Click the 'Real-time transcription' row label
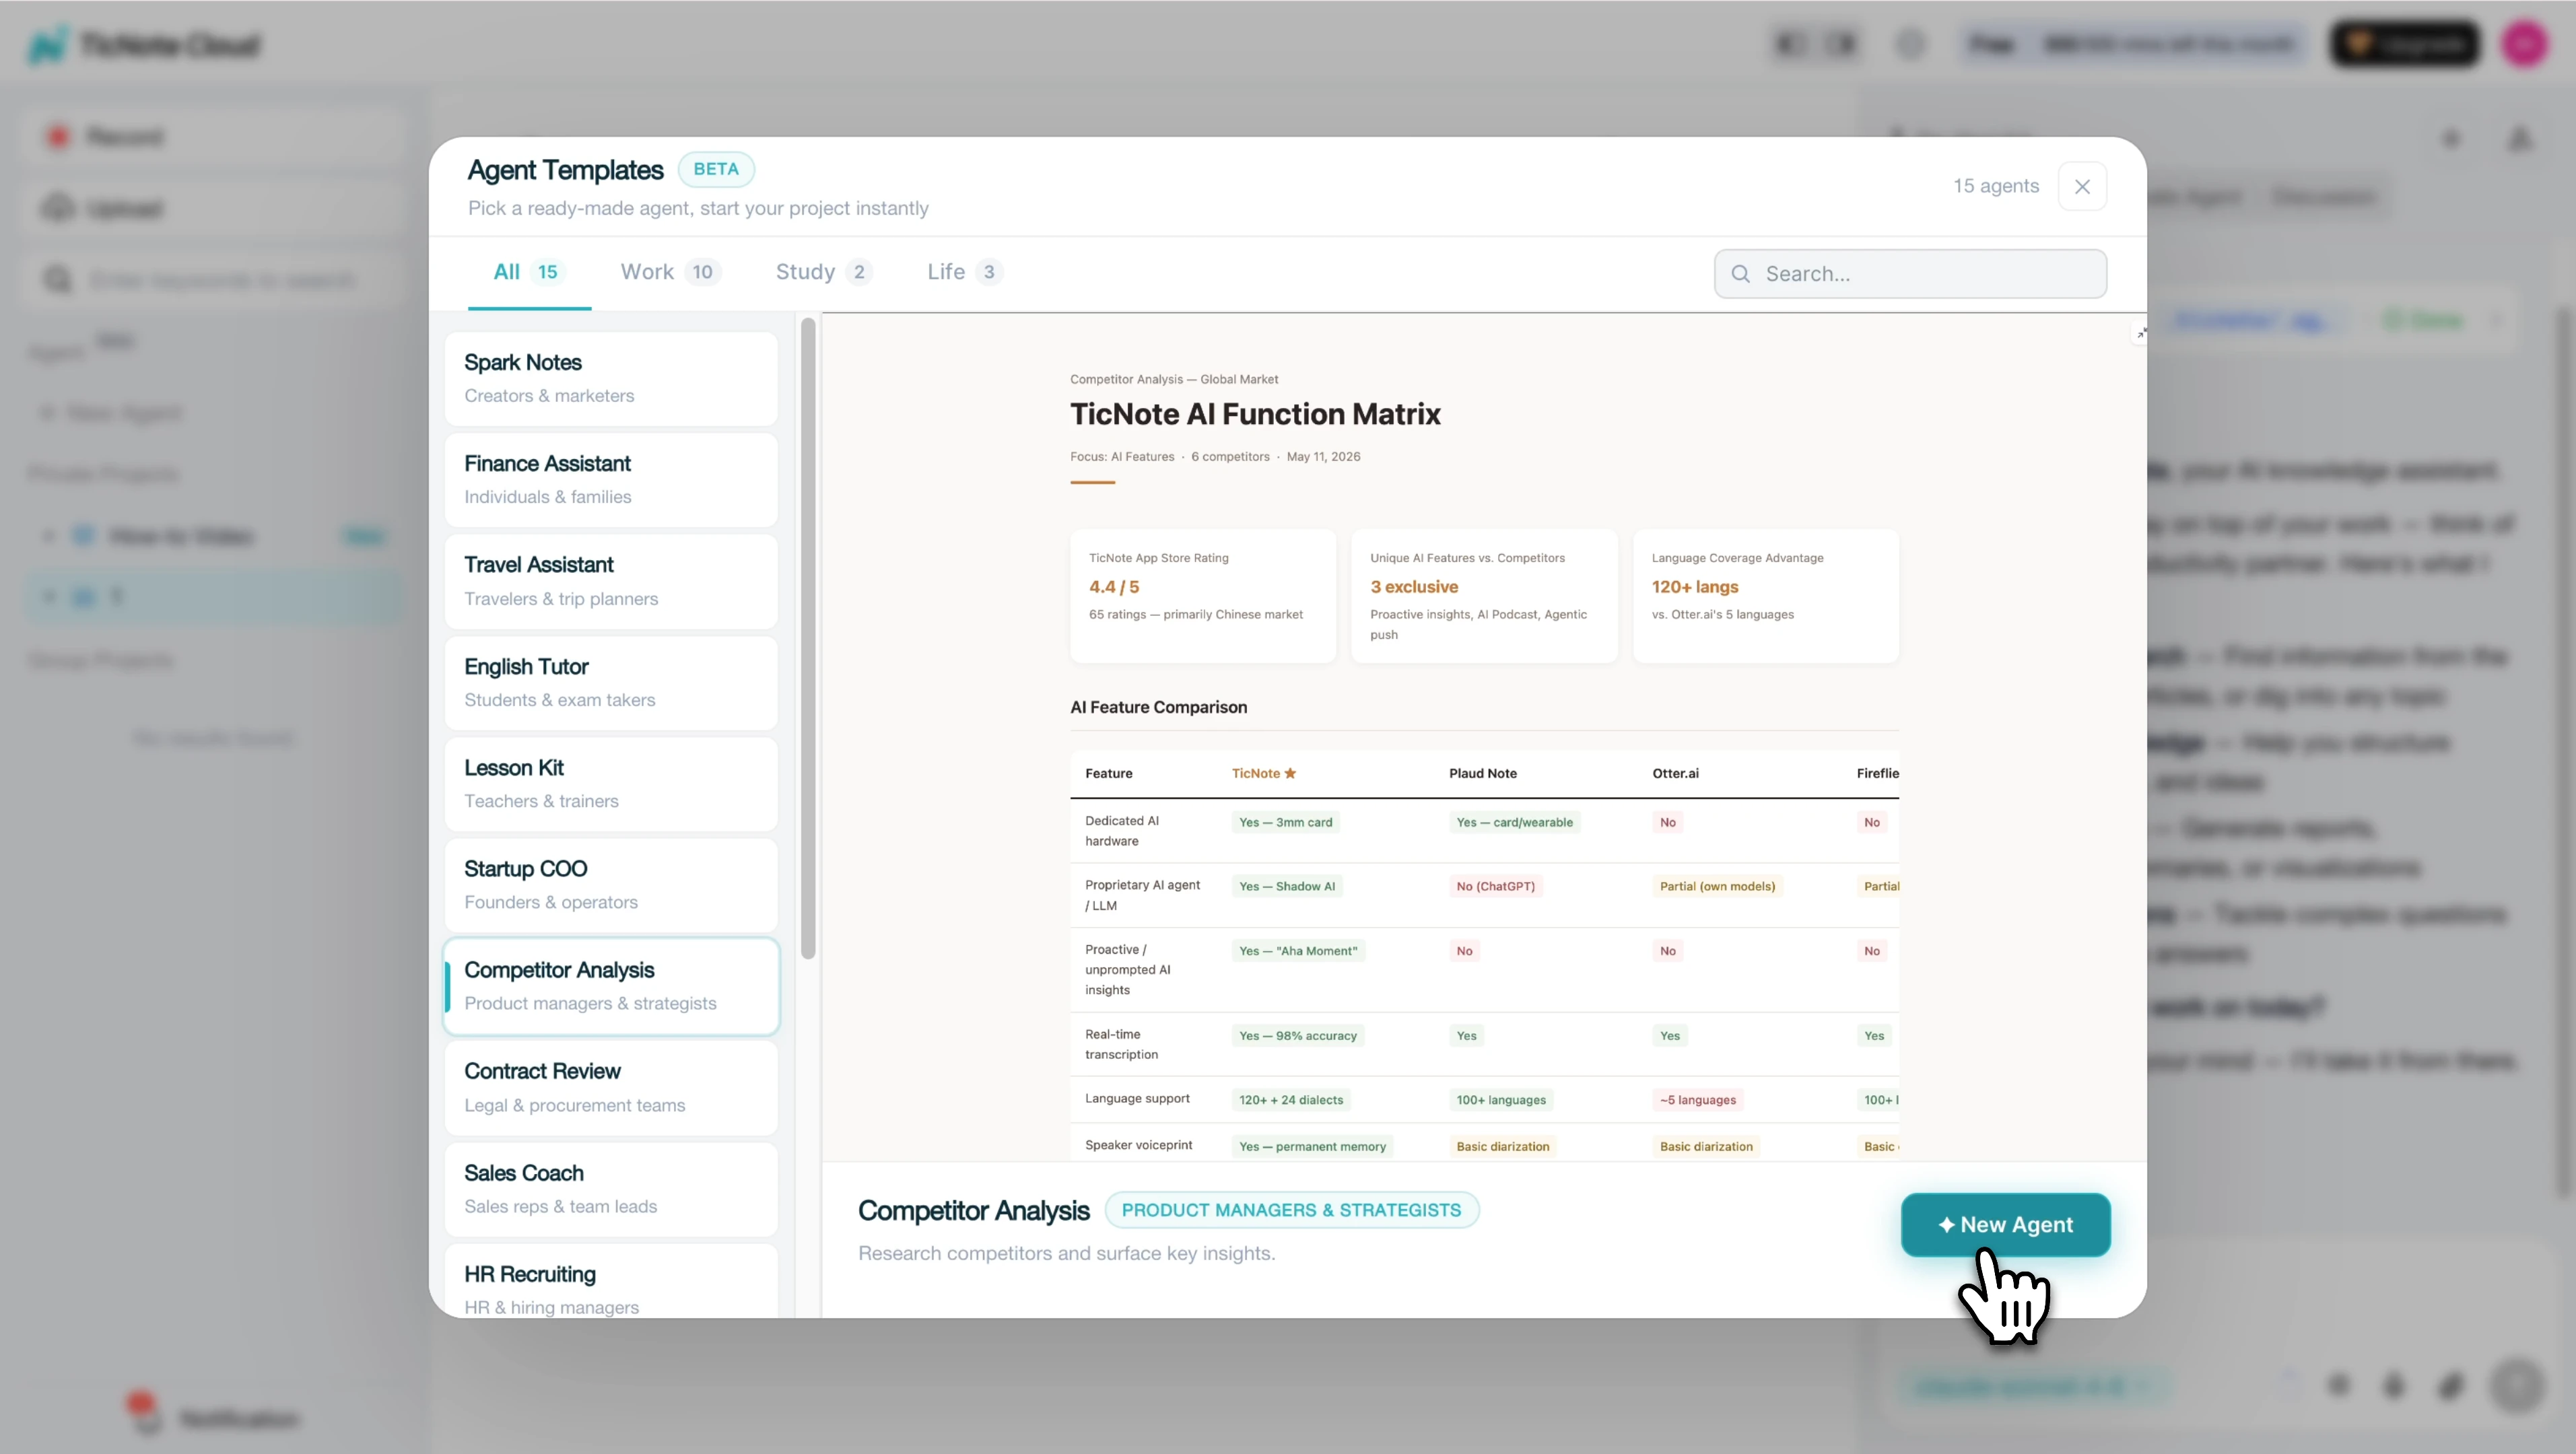The image size is (2576, 1454). (1121, 1044)
